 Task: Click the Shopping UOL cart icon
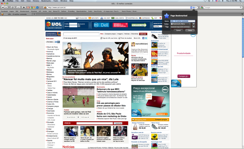coord(127,18)
